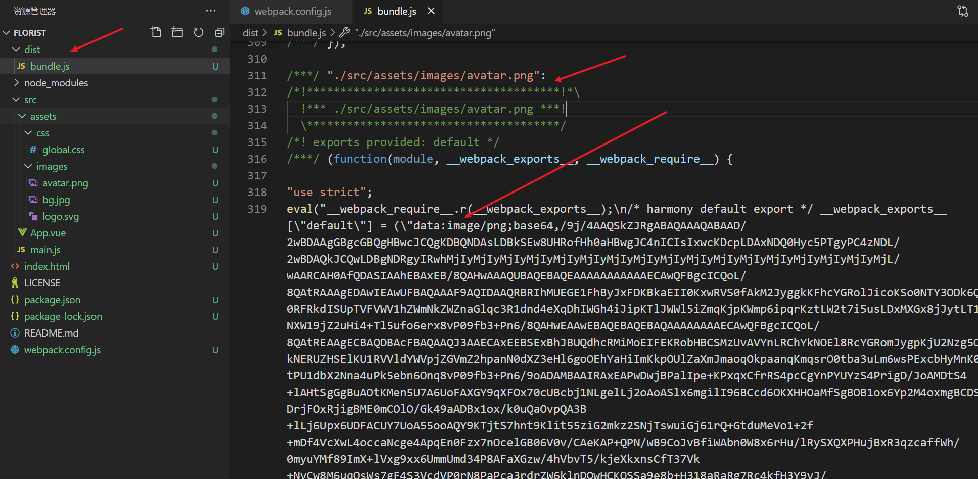Click the compare changes icon at top right

(x=963, y=11)
